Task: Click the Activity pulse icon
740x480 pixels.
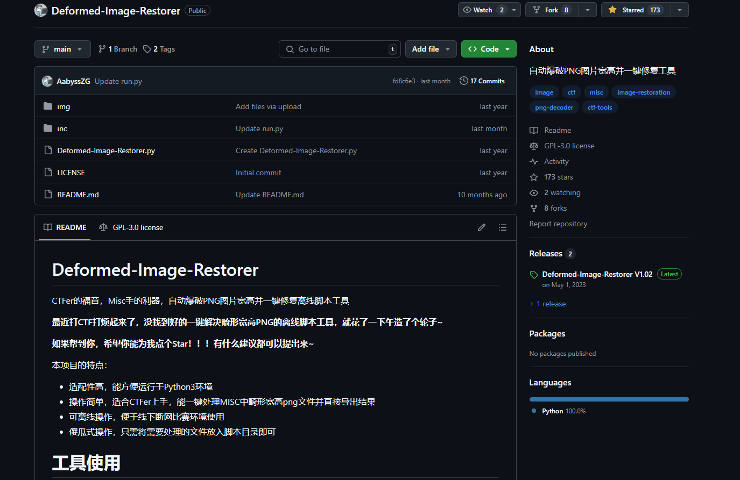Action: (534, 161)
